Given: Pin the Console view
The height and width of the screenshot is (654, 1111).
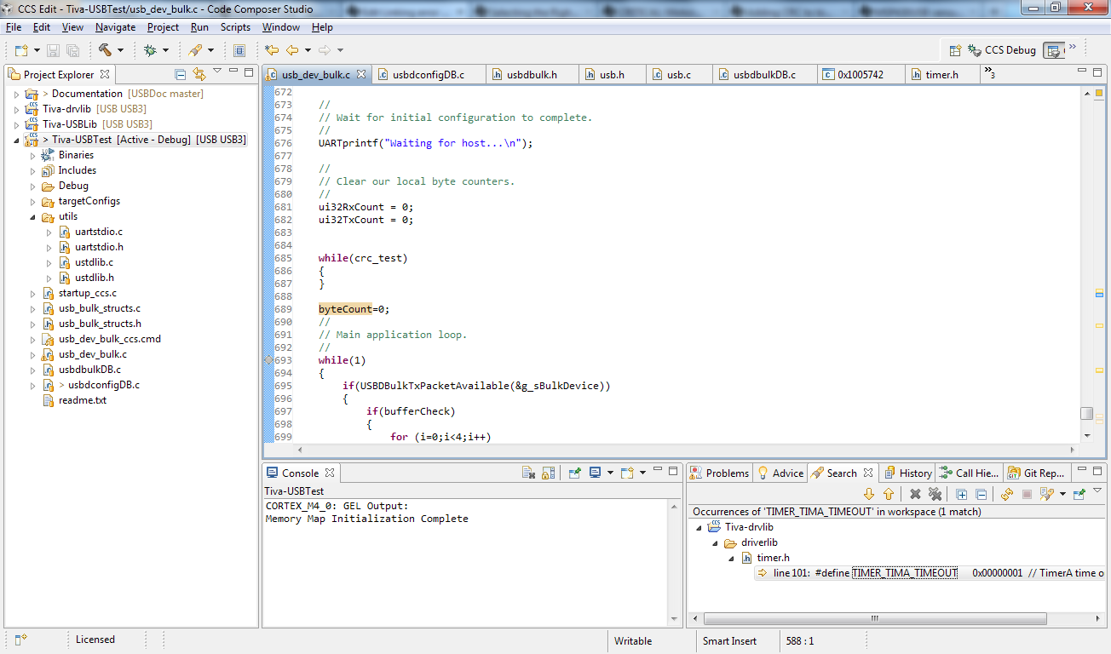Looking at the screenshot, I should pos(574,473).
